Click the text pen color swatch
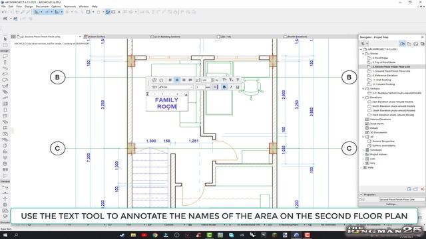The image size is (426, 239). tap(216, 87)
